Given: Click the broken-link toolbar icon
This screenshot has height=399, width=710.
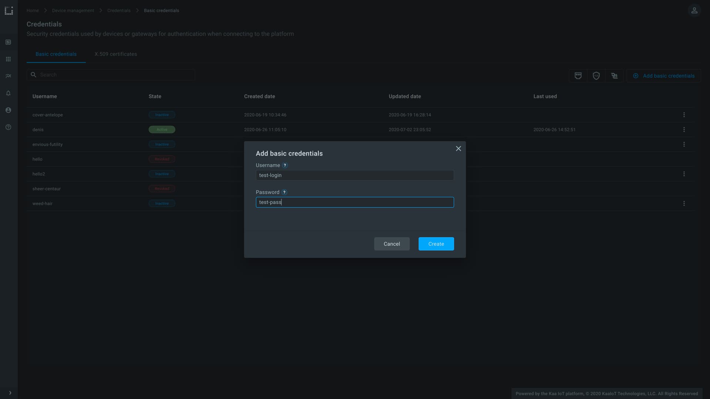Looking at the screenshot, I should point(614,76).
